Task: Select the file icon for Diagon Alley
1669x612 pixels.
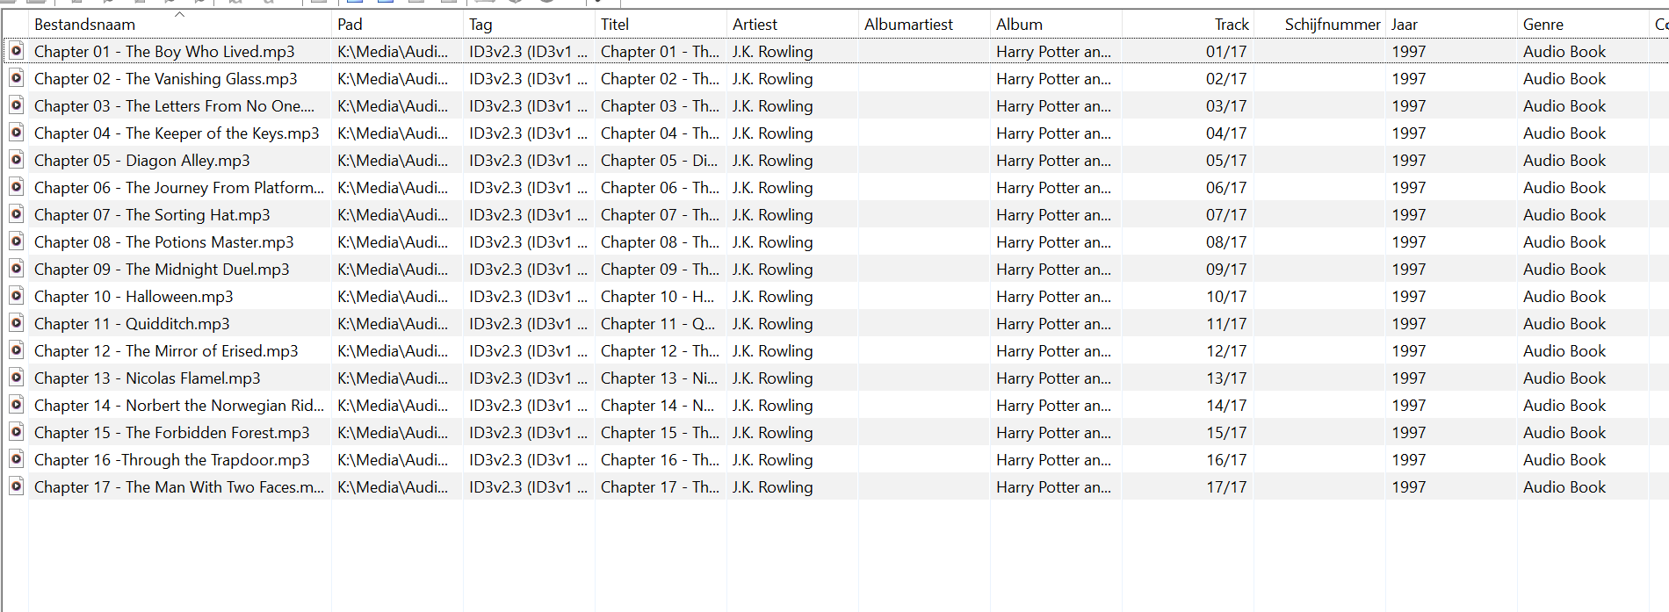Action: (16, 160)
